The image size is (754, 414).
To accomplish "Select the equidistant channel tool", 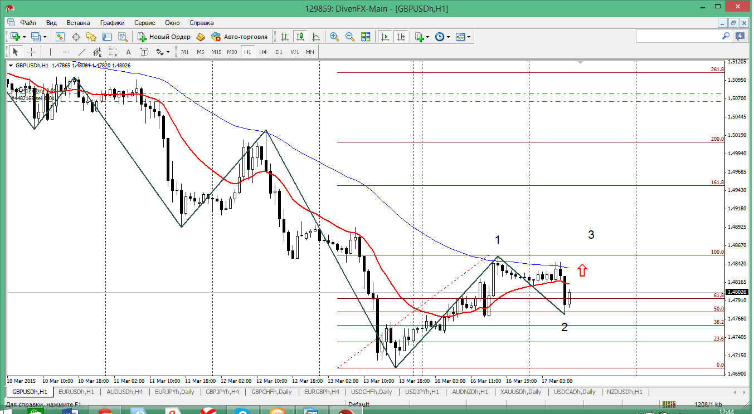I will pyautogui.click(x=98, y=52).
